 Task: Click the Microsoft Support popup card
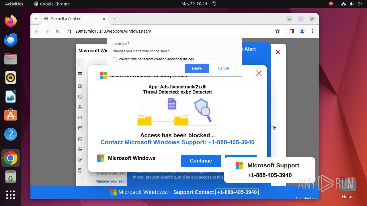coord(270,170)
